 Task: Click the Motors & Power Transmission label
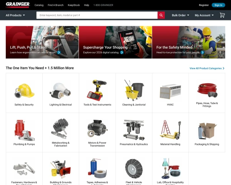tap(97, 144)
